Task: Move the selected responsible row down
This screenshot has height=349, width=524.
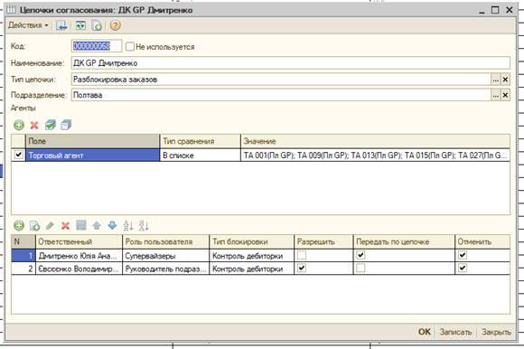Action: coord(112,226)
